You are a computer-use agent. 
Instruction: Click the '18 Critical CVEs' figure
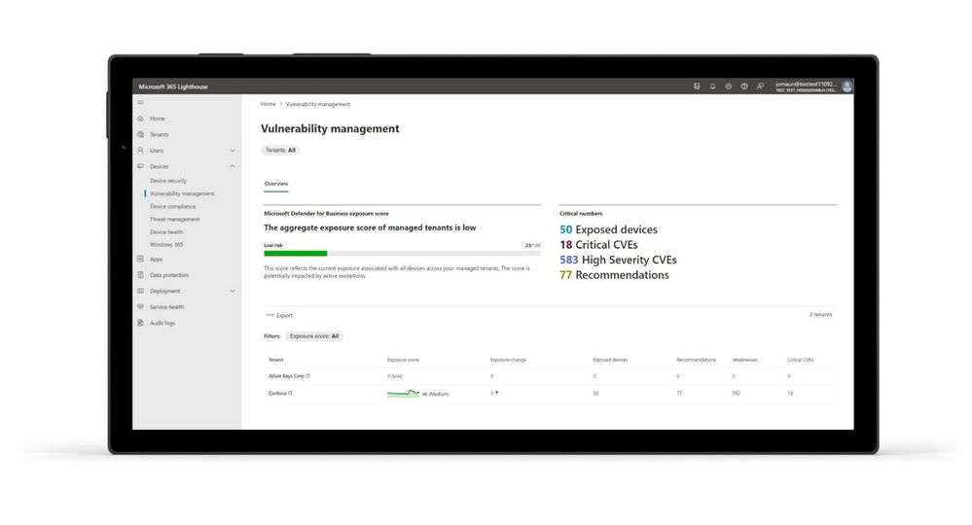pos(598,245)
